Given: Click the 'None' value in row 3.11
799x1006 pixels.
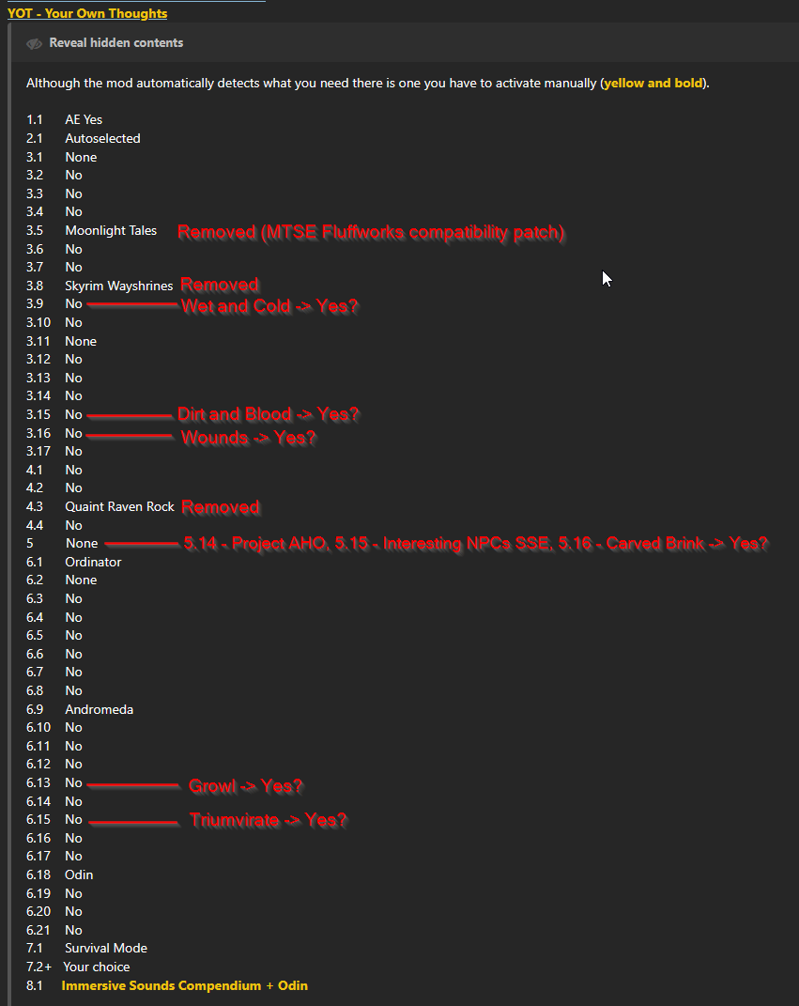Looking at the screenshot, I should pos(81,341).
